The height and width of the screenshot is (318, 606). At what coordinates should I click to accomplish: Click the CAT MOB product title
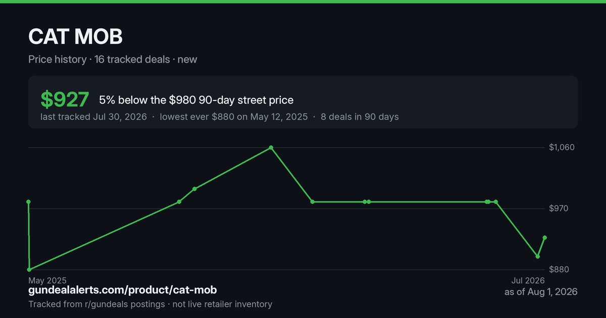(x=75, y=37)
